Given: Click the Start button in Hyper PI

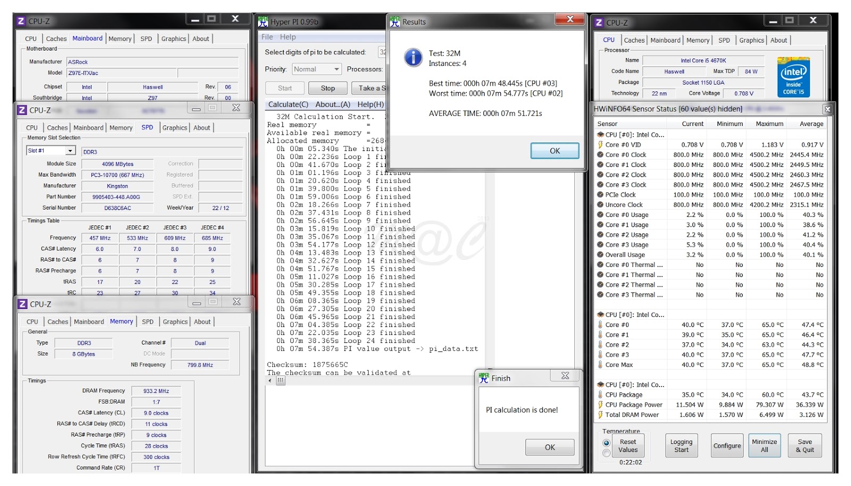Looking at the screenshot, I should pyautogui.click(x=285, y=88).
